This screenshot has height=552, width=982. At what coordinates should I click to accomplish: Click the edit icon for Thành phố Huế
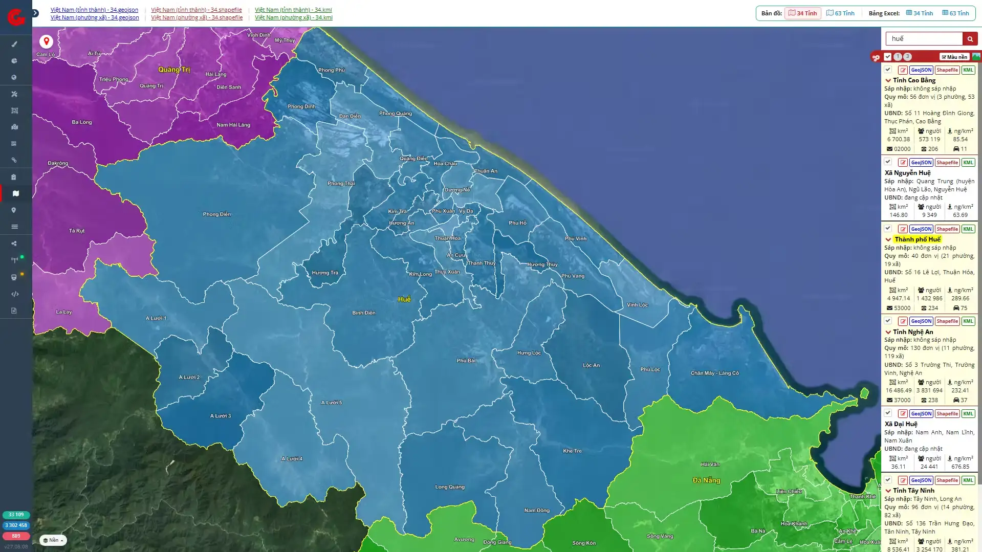(903, 229)
